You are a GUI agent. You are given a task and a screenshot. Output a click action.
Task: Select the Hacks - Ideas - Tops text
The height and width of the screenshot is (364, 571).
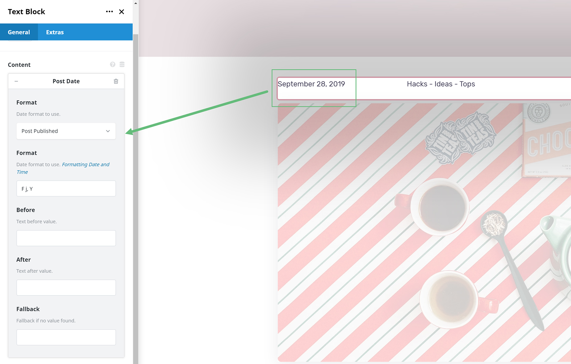click(x=441, y=84)
